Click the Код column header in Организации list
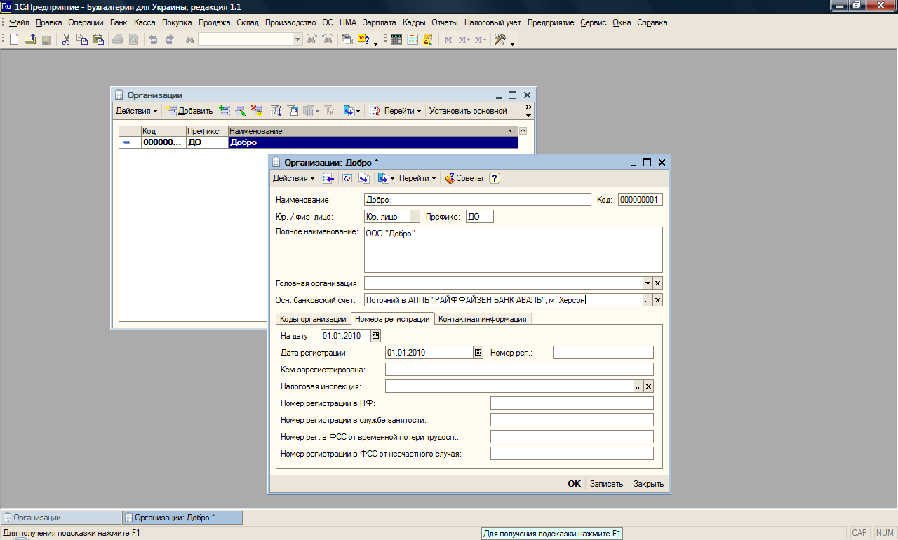Screen dimensions: 898x540 (163, 131)
